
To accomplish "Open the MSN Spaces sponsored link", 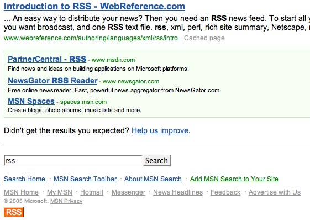I will pyautogui.click(x=31, y=101).
